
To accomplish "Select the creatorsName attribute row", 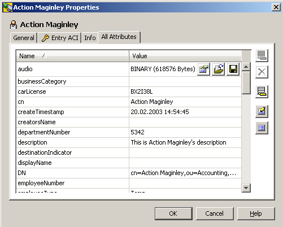I will (129, 122).
